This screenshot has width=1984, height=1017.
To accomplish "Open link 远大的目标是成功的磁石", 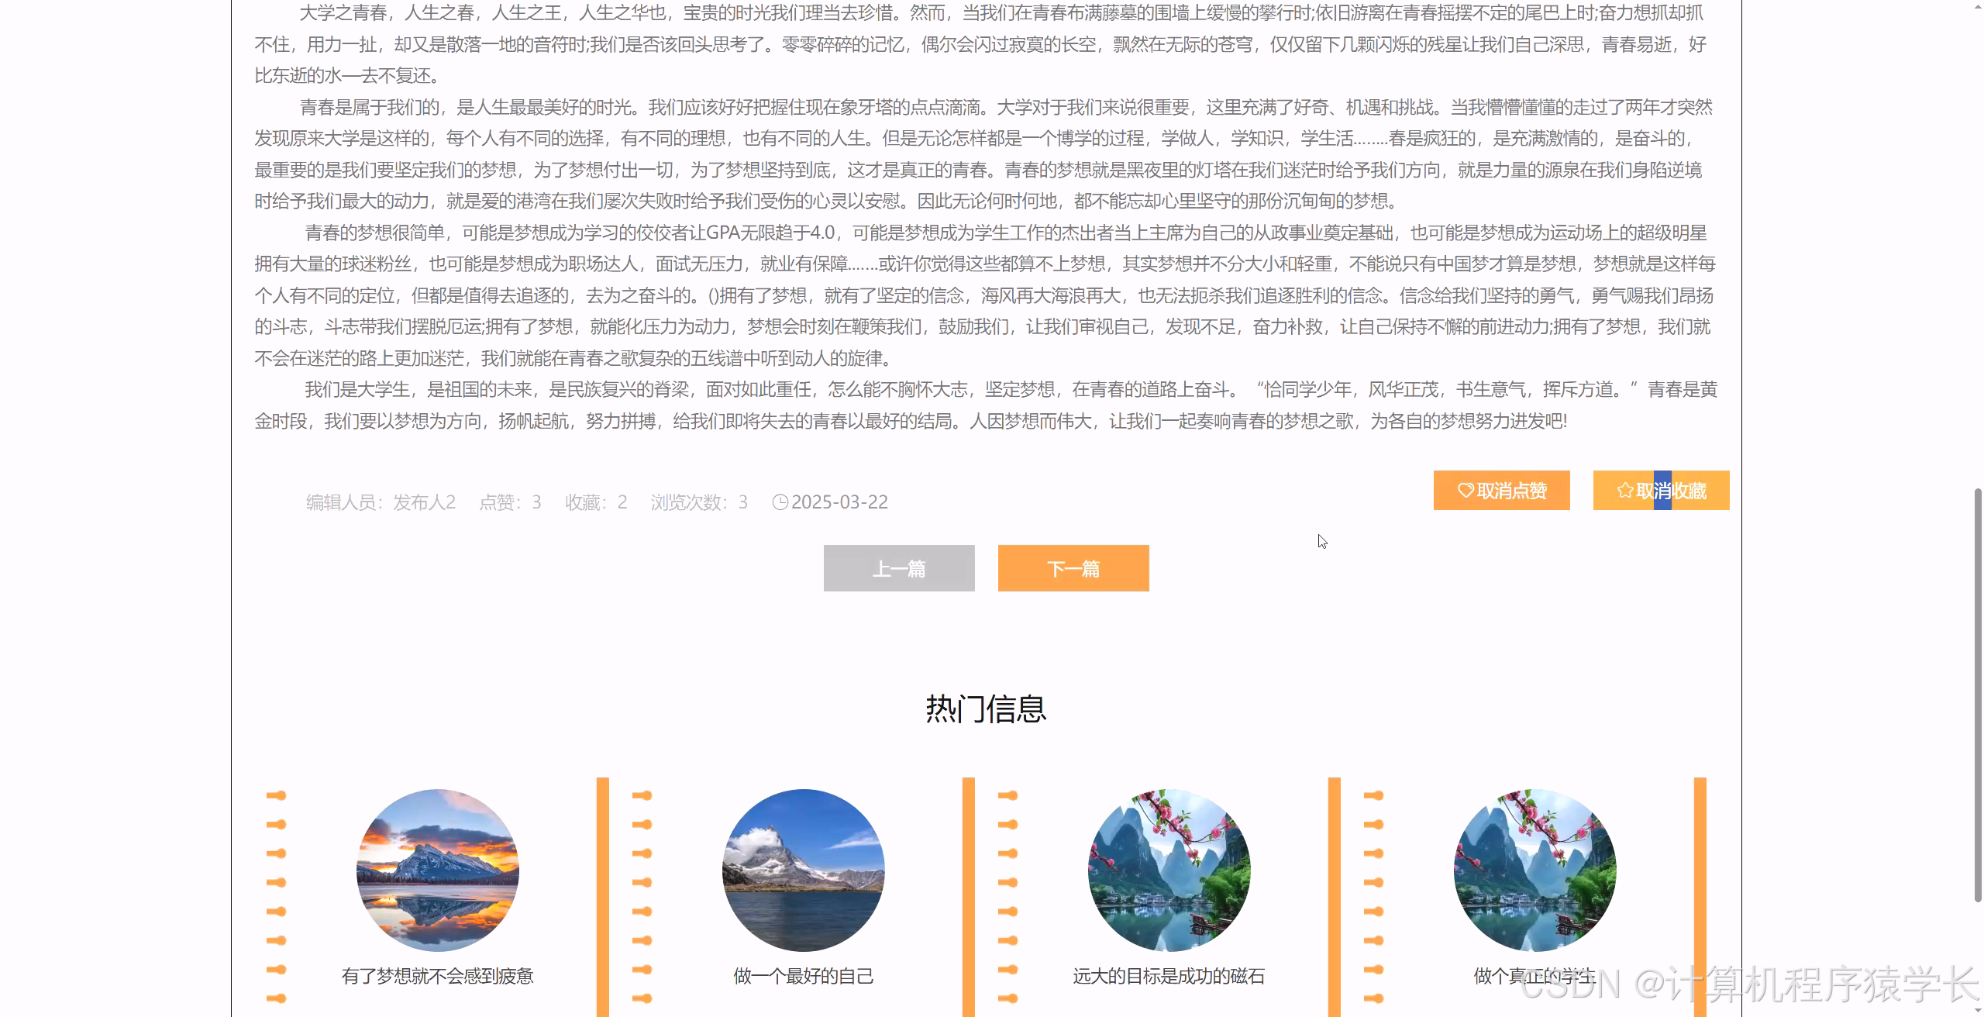I will point(1169,976).
